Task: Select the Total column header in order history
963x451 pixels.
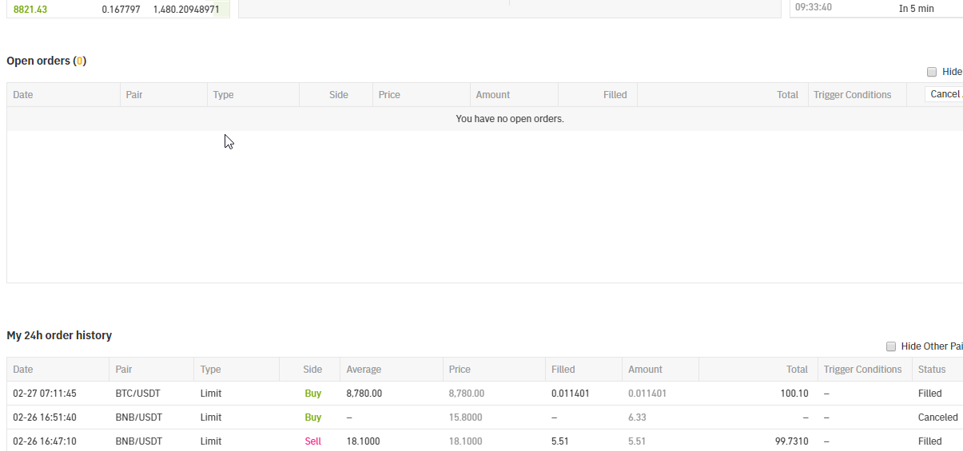Action: tap(797, 370)
